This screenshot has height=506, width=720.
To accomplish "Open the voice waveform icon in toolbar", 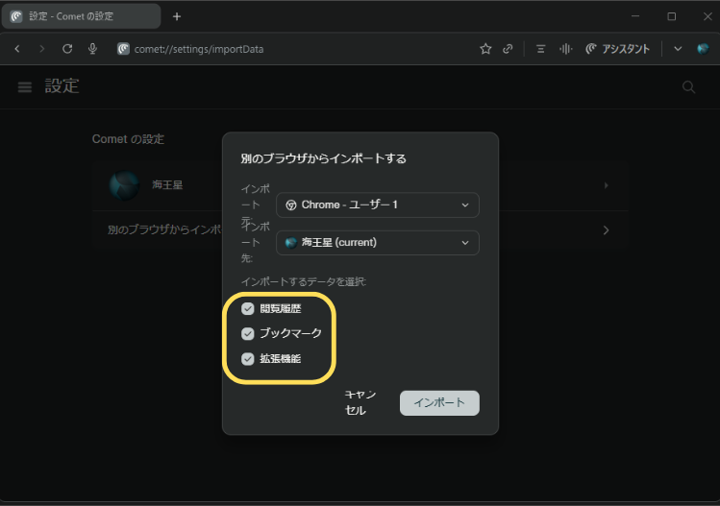I will tap(566, 49).
